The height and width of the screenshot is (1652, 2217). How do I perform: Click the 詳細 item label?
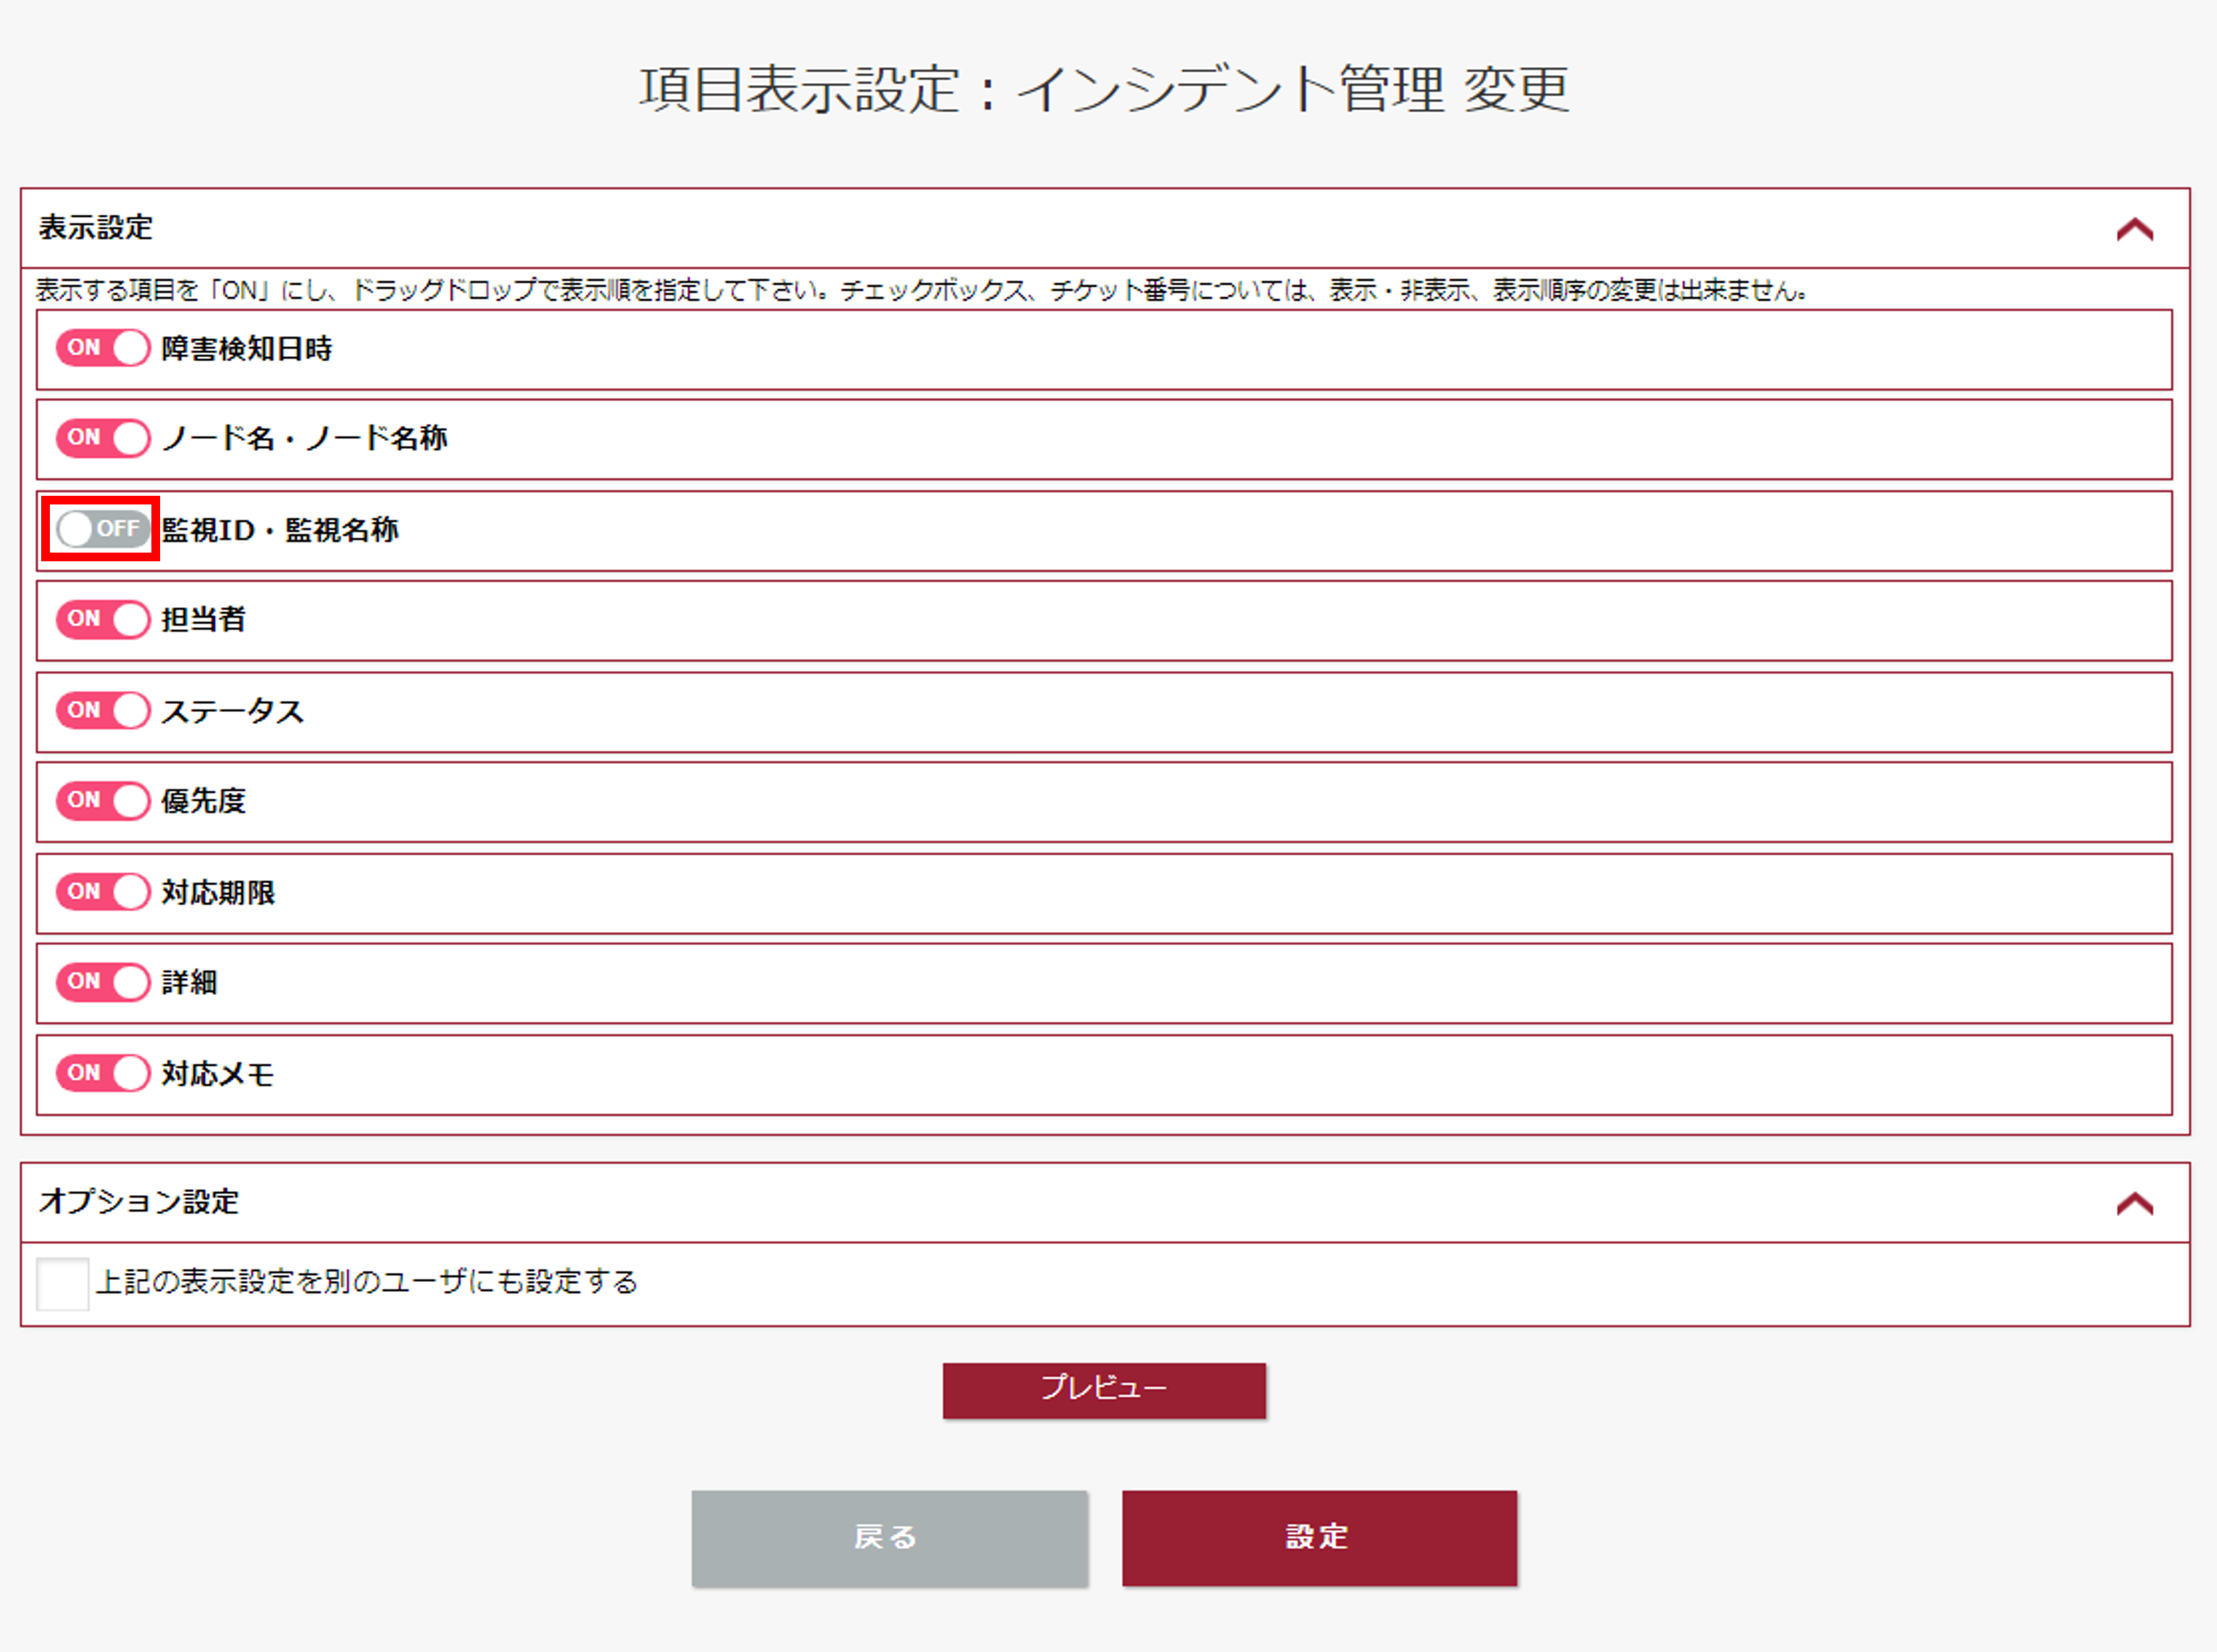coord(190,982)
